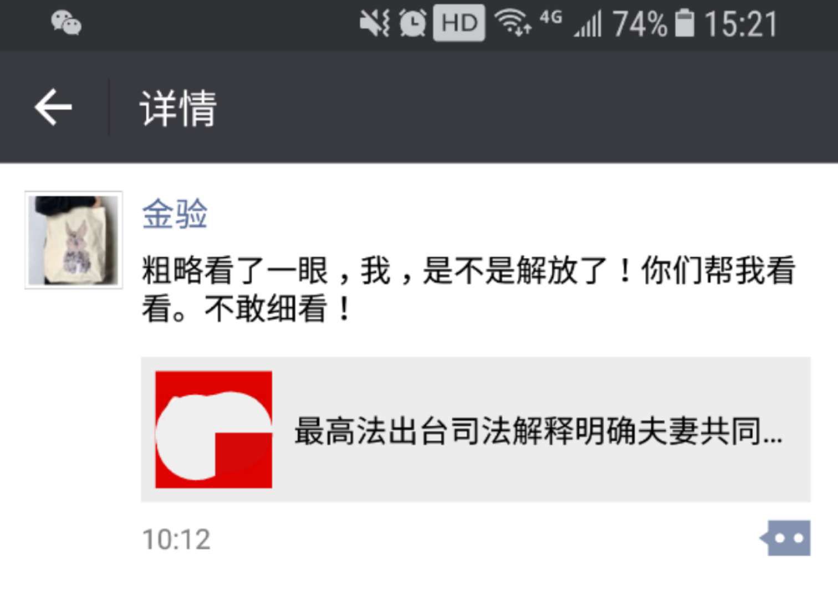Open shared article 最高法出台司法解释明确夫妻共同
Image resolution: width=838 pixels, height=598 pixels.
pos(538,431)
